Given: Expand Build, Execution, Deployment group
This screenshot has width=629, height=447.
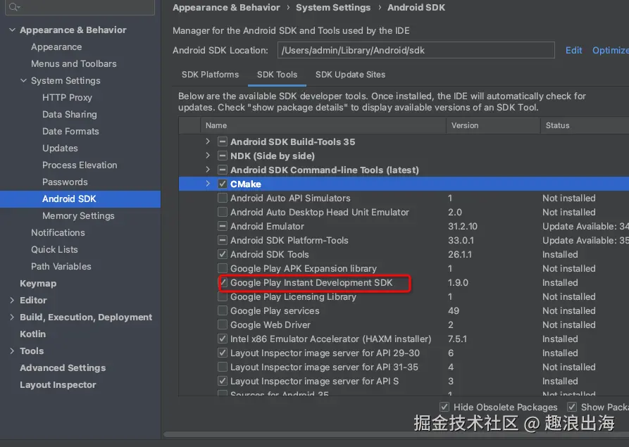Looking at the screenshot, I should click(12, 317).
